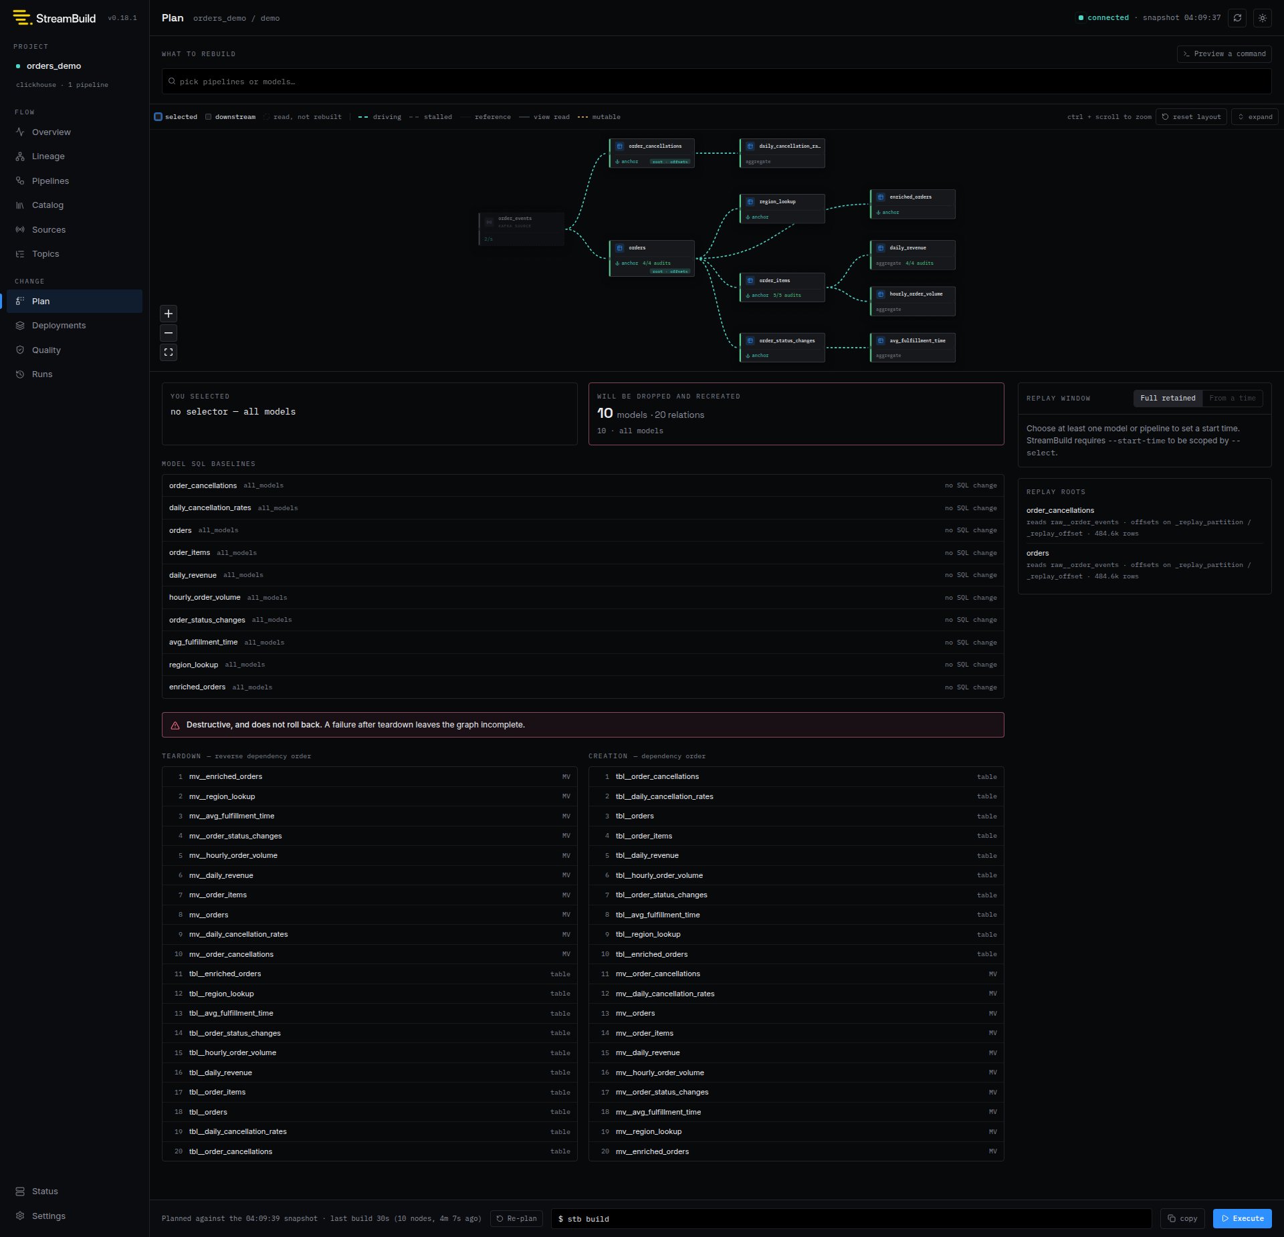Screen dimensions: 1284x1237
Task: Expand daily_revenue SQL baseline row
Action: pyautogui.click(x=582, y=575)
